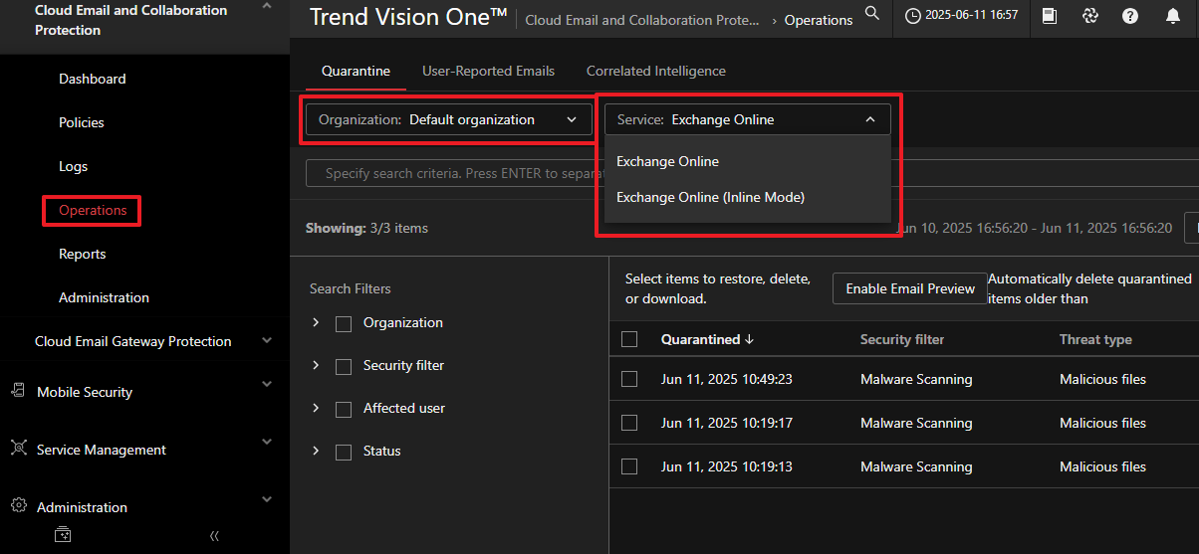This screenshot has width=1199, height=554.
Task: Click the sparkle box icon at sidebar bottom
Action: pos(63,535)
